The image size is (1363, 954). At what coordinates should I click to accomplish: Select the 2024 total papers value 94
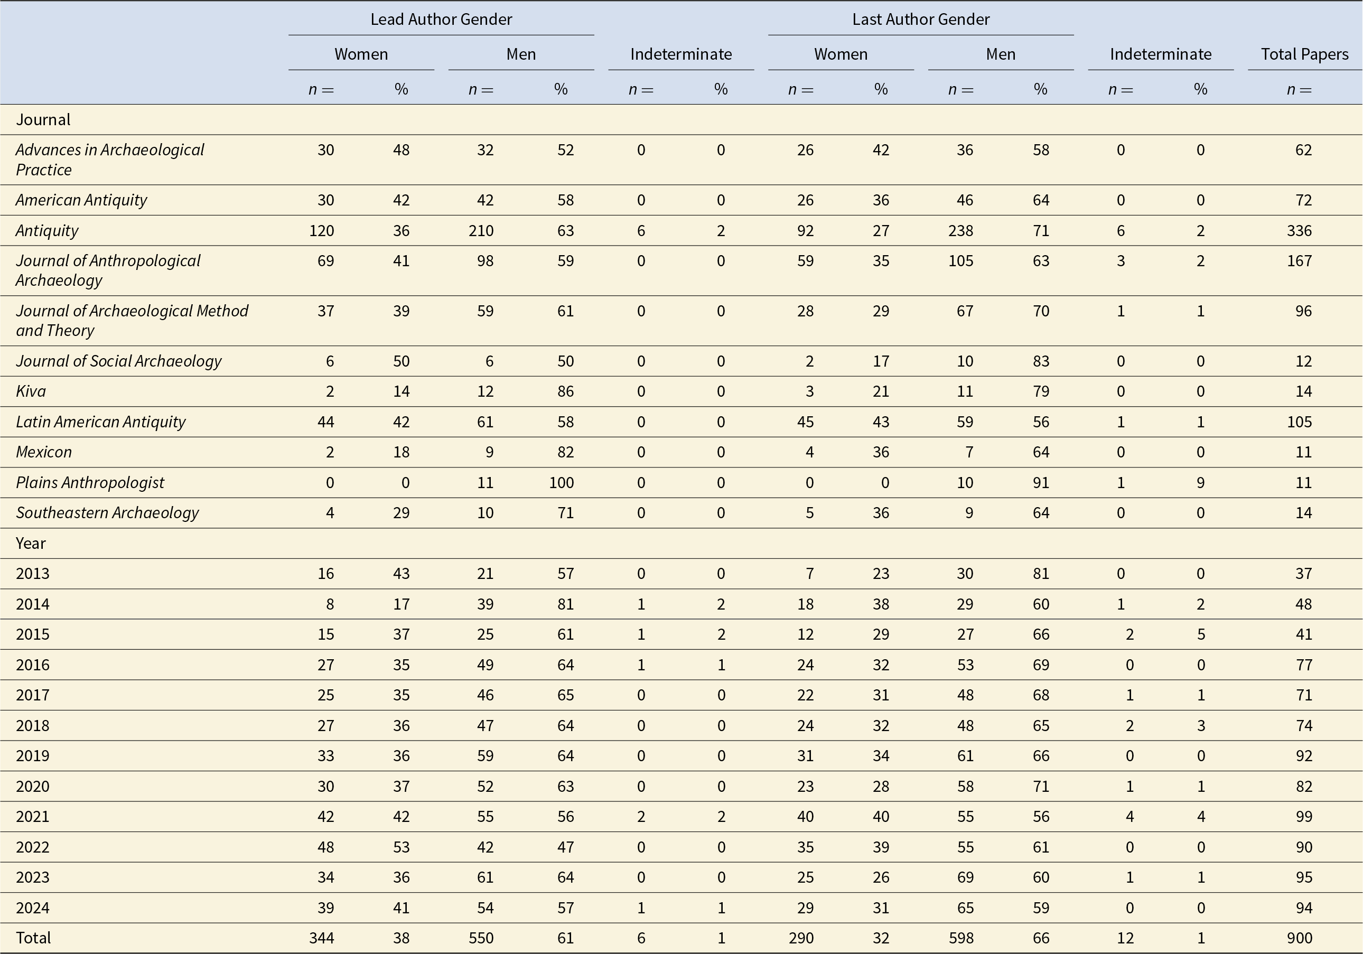[x=1304, y=908]
